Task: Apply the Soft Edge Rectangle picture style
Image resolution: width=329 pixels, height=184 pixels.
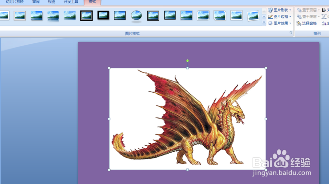Action: pyautogui.click(x=70, y=16)
